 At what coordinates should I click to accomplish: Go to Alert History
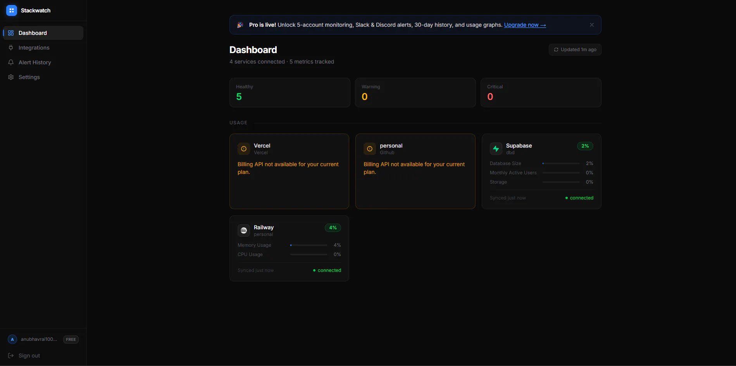[43, 62]
